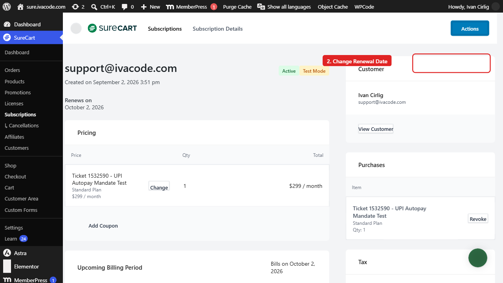Click the round back button beside SureCart logo

coord(76,28)
